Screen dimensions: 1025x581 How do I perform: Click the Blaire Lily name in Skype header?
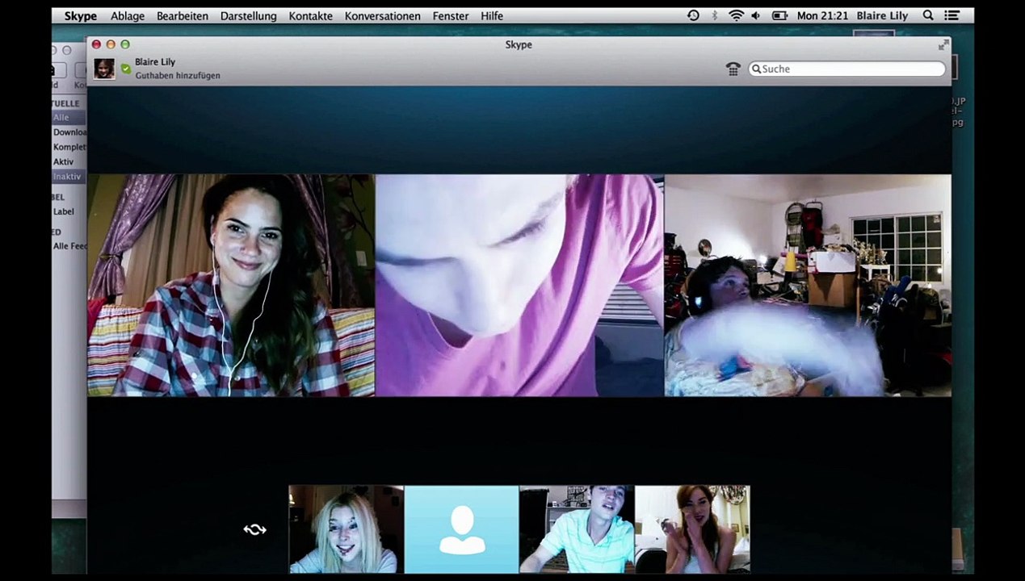coord(155,62)
